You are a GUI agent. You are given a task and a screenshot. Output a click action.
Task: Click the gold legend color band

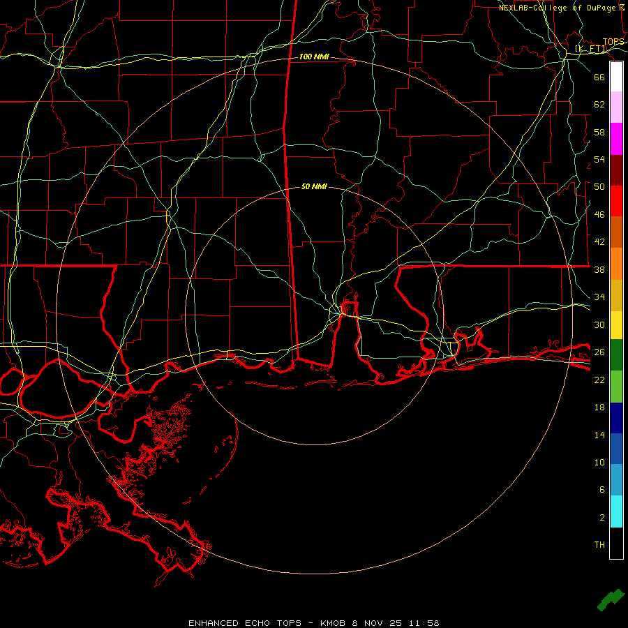[616, 295]
